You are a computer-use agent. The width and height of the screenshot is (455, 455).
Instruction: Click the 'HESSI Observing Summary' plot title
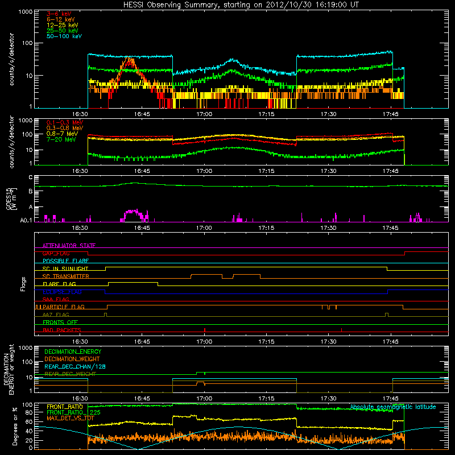tap(241, 5)
